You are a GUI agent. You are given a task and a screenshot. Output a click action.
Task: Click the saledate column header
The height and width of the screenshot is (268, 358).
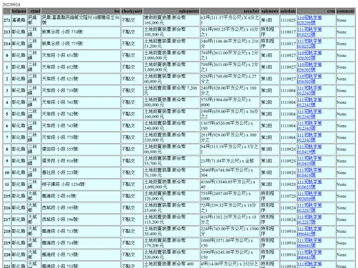(288, 11)
